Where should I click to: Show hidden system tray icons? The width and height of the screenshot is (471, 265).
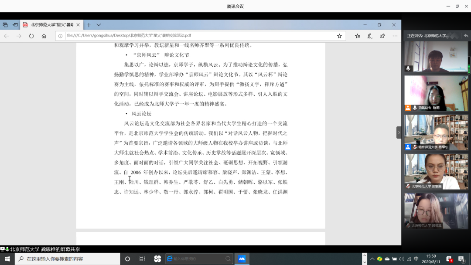(x=372, y=259)
